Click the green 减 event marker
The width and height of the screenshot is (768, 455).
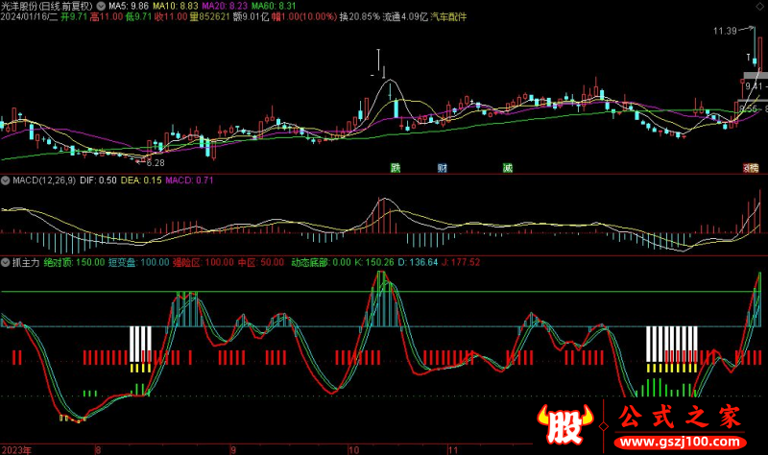[x=507, y=167]
